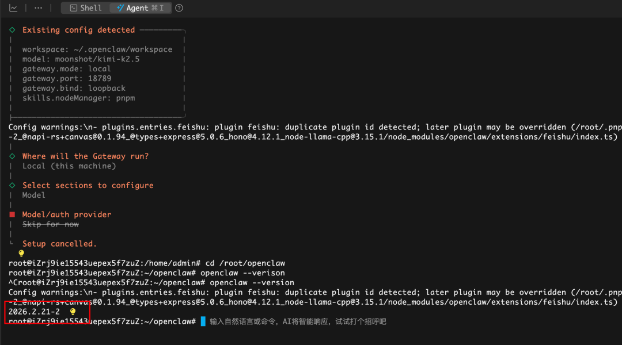
Task: Select the strikethrough Skip for now option
Action: [x=50, y=224]
